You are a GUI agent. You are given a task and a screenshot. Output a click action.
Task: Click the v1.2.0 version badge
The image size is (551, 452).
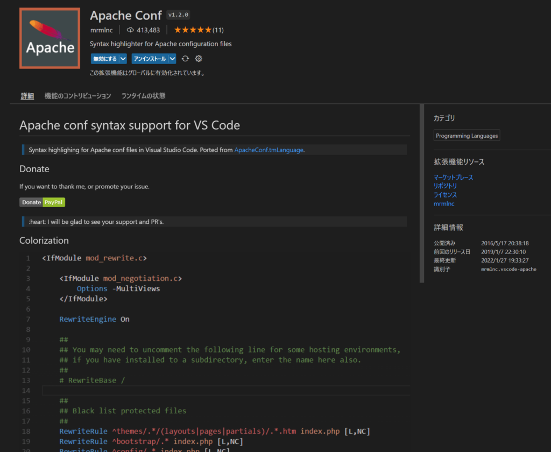point(179,15)
